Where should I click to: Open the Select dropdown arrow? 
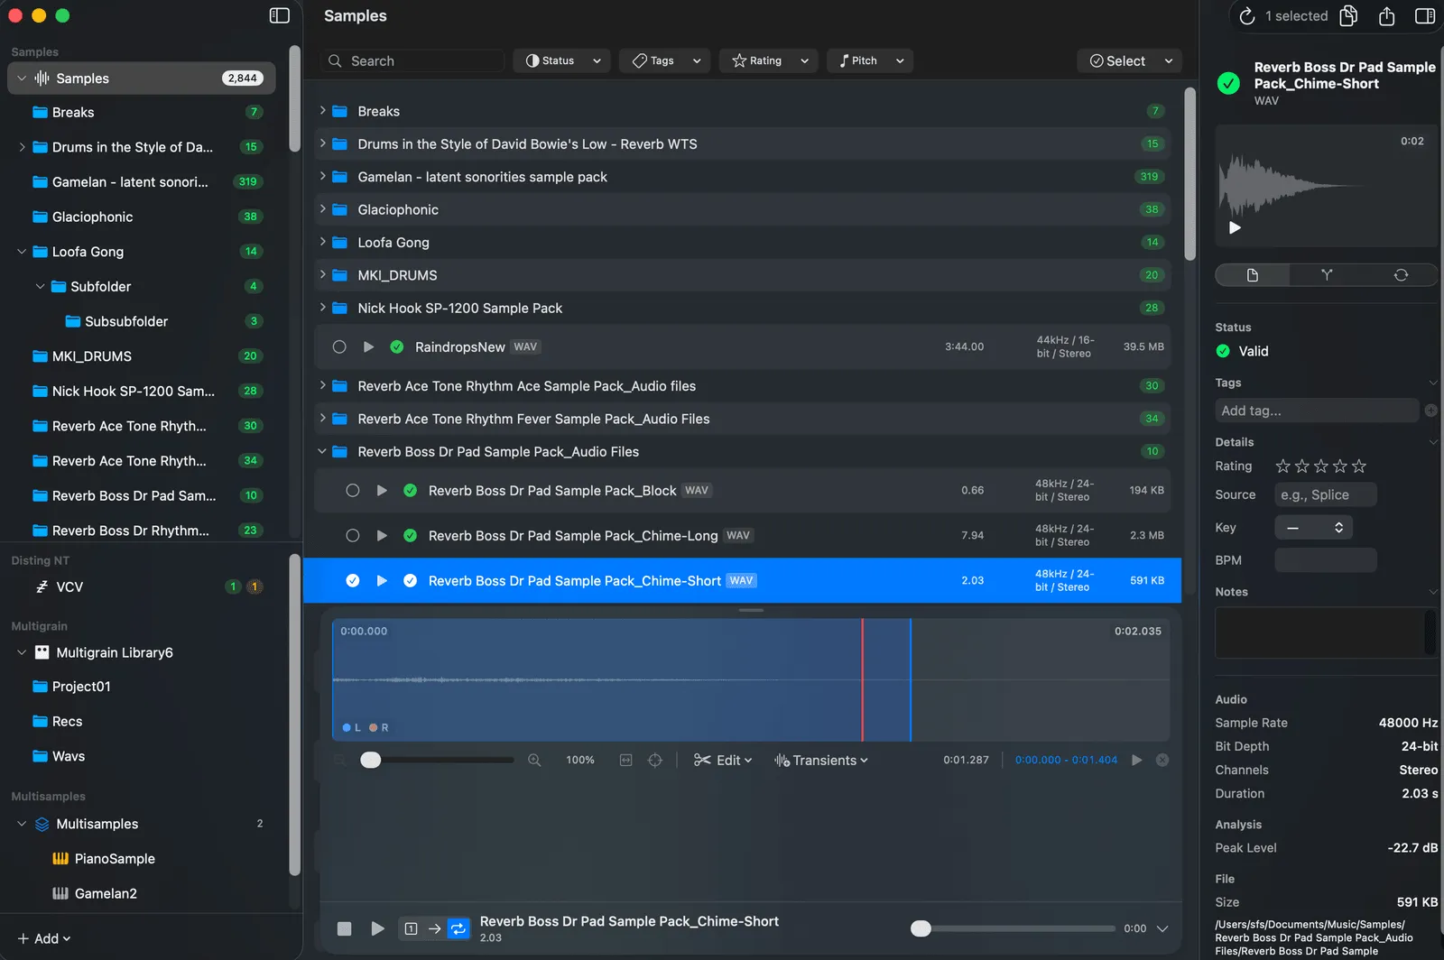1169,60
